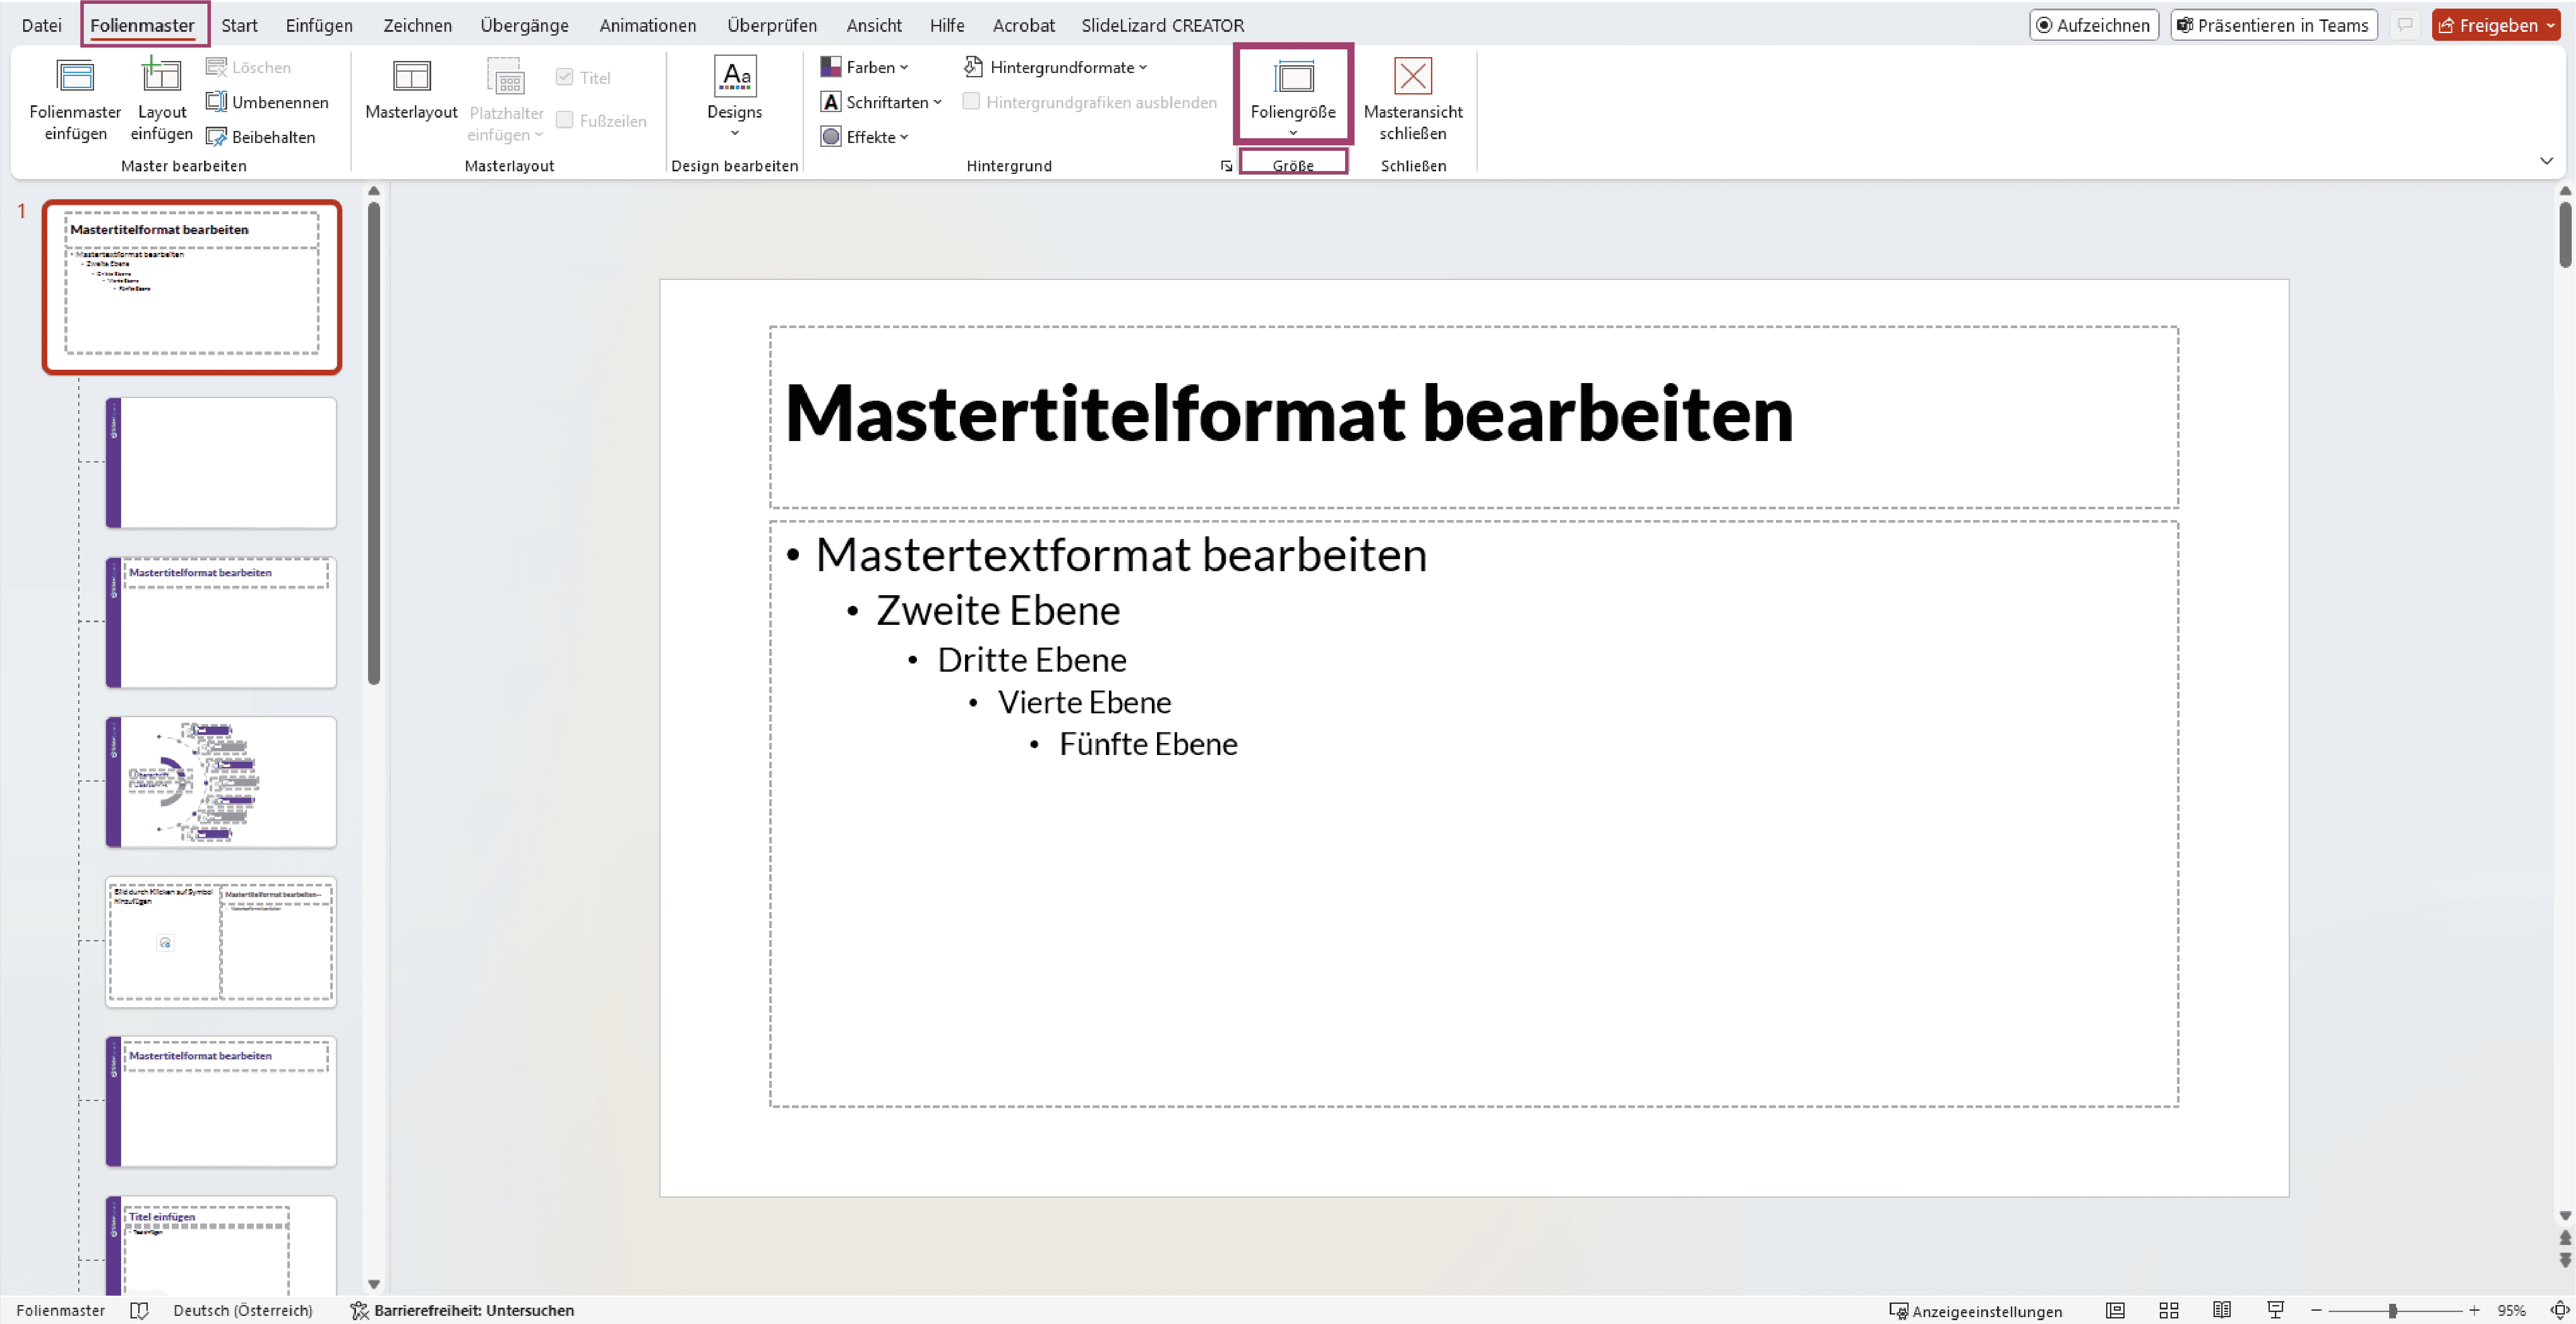Go to next slide double-arrow button
The height and width of the screenshot is (1324, 2576).
(2564, 1260)
